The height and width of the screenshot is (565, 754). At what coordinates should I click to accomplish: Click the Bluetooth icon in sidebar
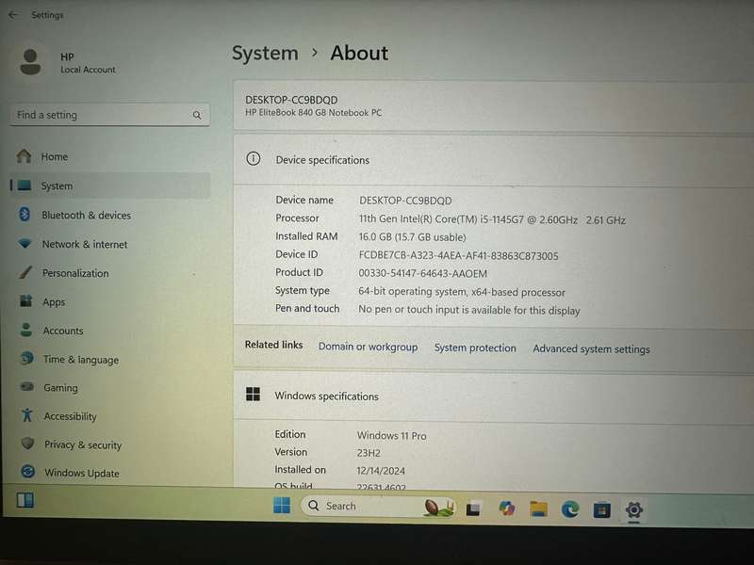point(25,215)
